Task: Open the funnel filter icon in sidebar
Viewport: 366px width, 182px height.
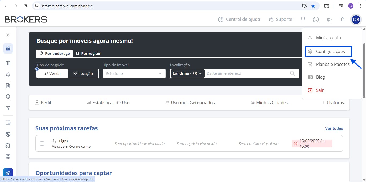Action: click(8, 108)
